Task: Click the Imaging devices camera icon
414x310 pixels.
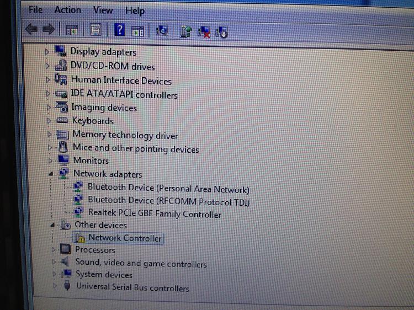Action: [x=62, y=107]
